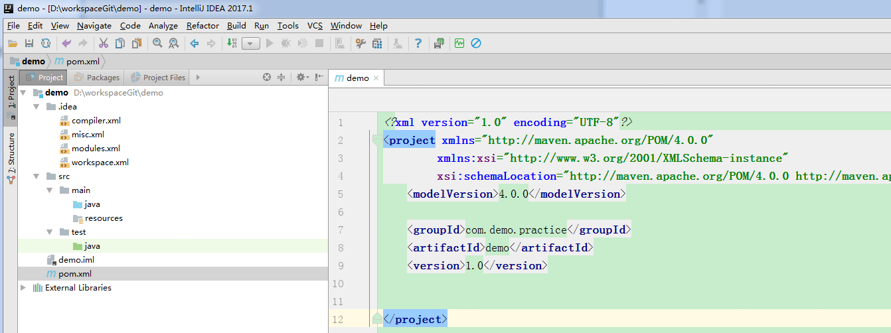Open the Code menu
The image size is (891, 333).
coord(130,26)
